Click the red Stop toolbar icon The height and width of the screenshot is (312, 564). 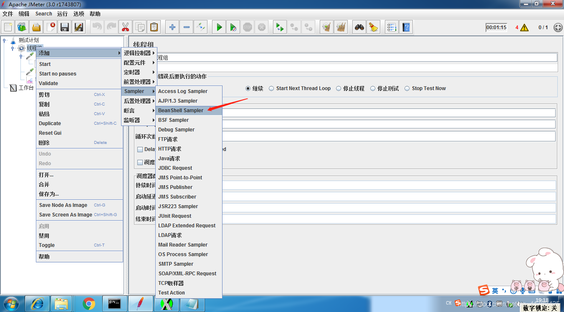pos(248,28)
